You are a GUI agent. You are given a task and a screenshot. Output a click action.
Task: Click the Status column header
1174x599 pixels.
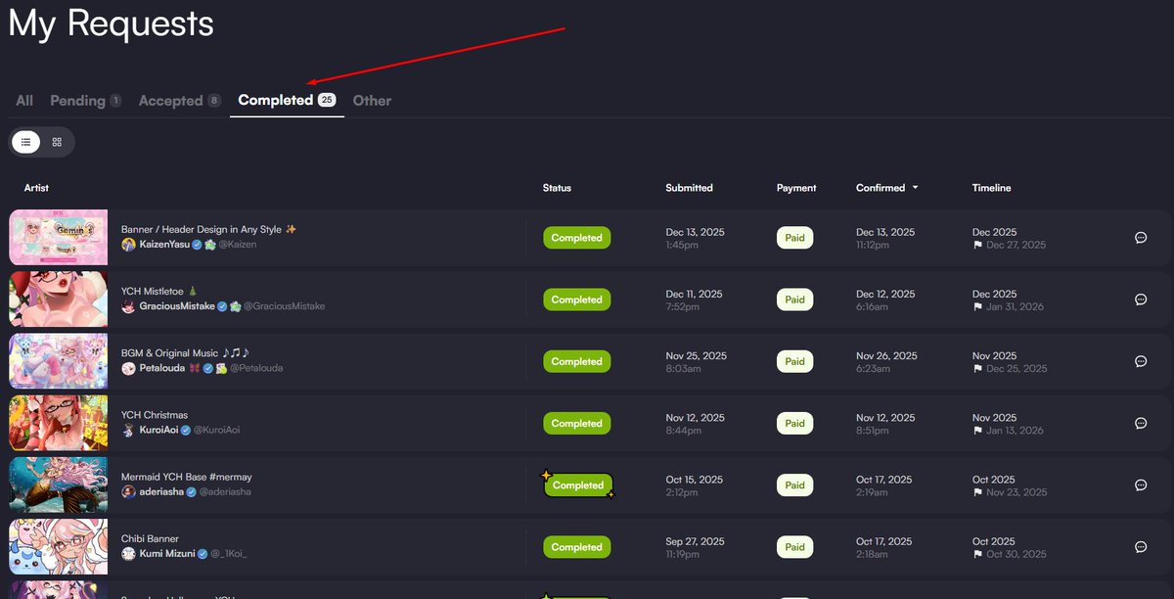[557, 188]
